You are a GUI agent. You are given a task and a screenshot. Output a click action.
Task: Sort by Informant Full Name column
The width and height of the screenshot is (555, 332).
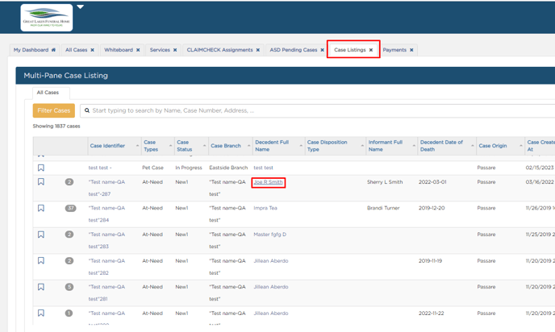(392, 146)
